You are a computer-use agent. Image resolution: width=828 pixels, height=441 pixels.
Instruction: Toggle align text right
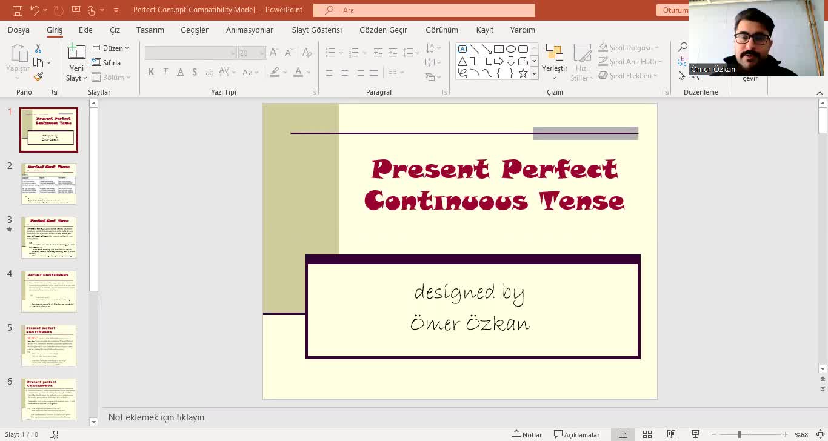359,72
